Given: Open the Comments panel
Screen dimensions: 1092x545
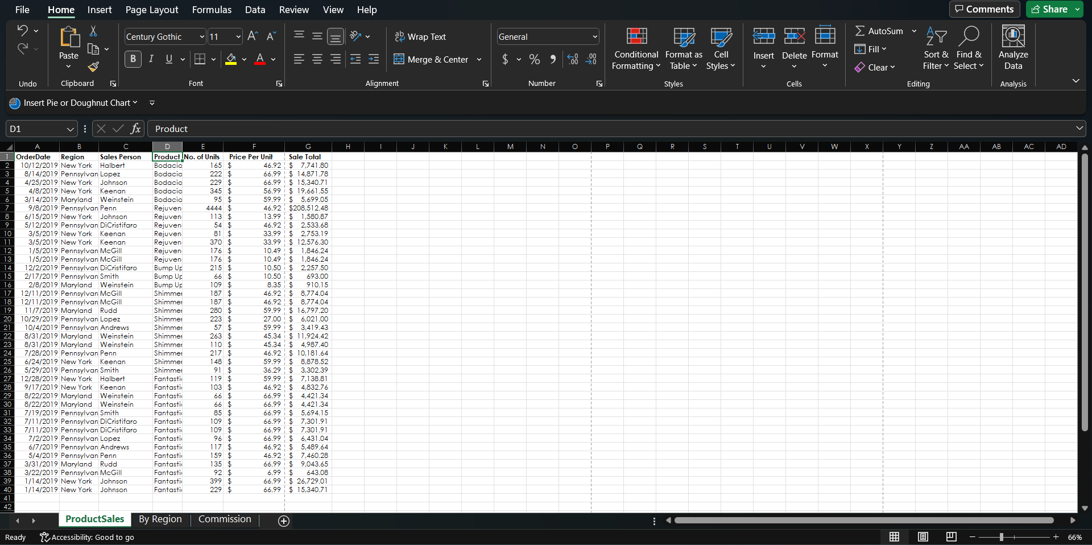Looking at the screenshot, I should pos(984,9).
